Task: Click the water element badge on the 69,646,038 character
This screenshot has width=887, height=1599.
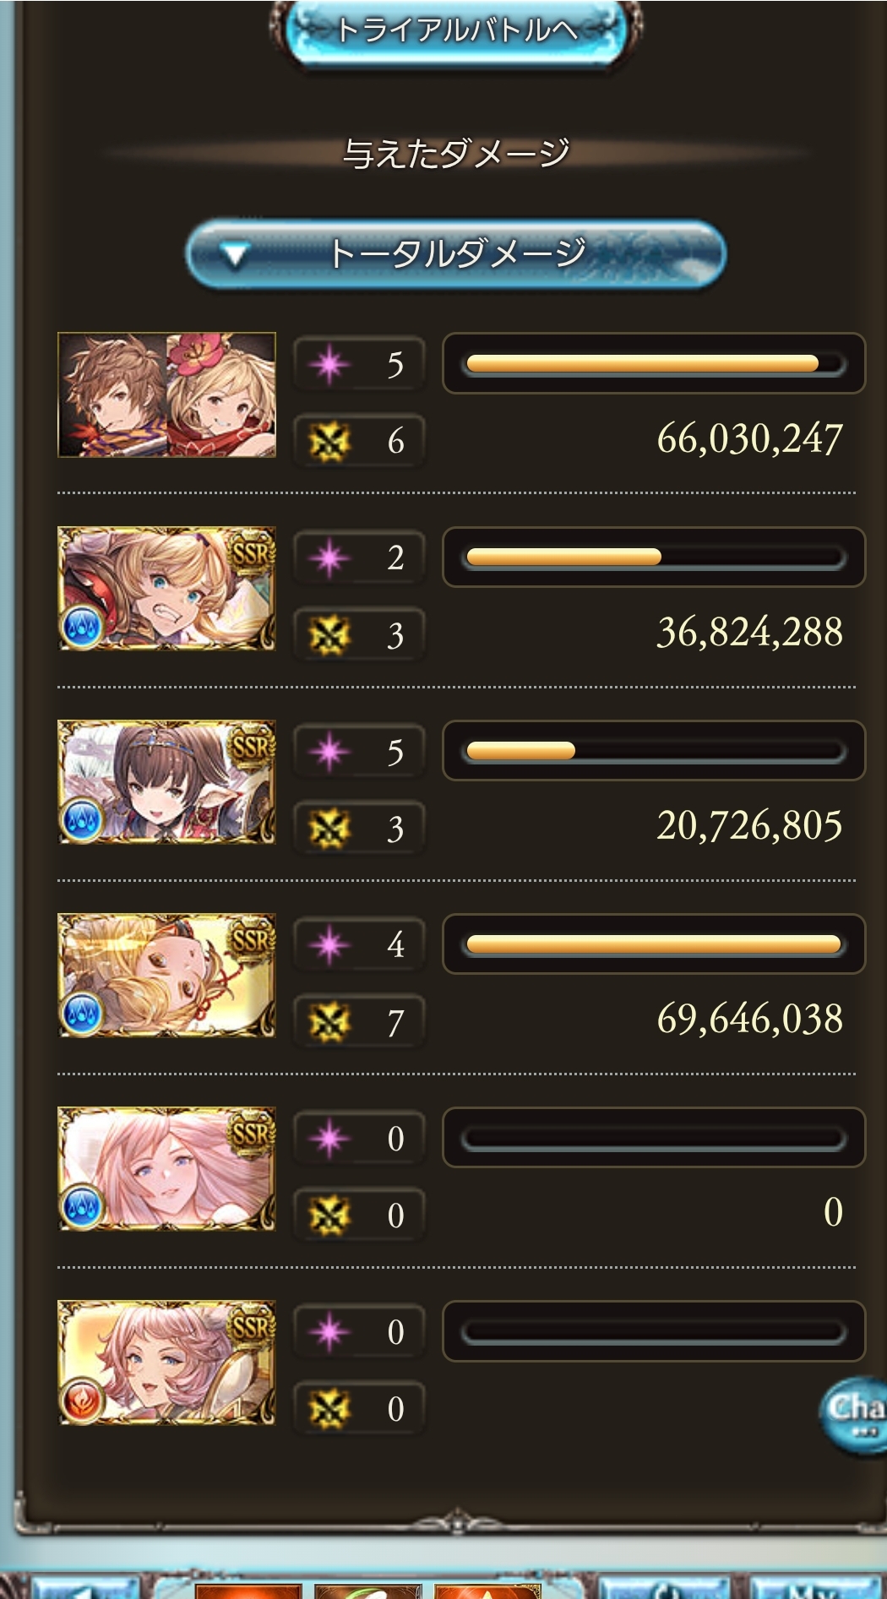Action: pos(82,1013)
